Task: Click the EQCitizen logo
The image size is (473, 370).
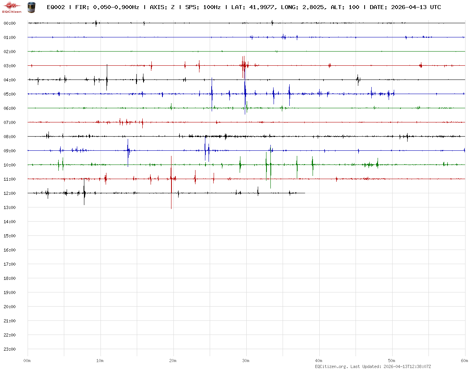Action: click(12, 7)
